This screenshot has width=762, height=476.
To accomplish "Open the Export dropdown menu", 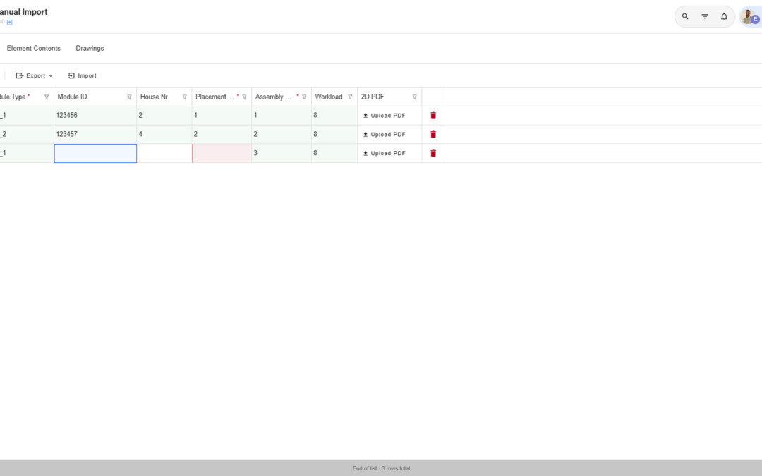I will (x=35, y=75).
